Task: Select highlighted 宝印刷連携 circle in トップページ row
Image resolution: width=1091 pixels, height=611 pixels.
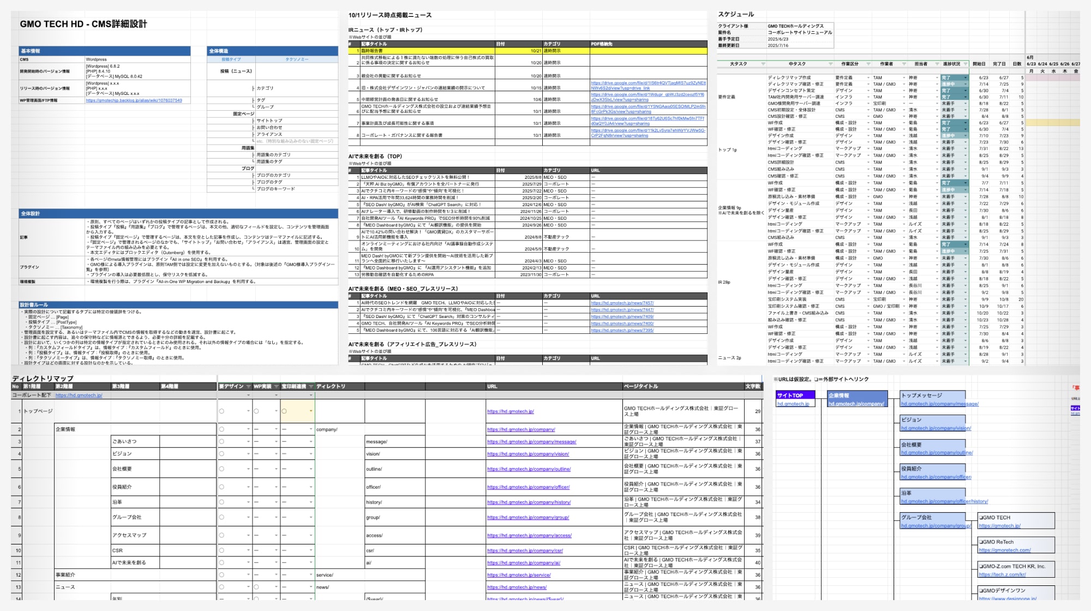Action: [284, 411]
